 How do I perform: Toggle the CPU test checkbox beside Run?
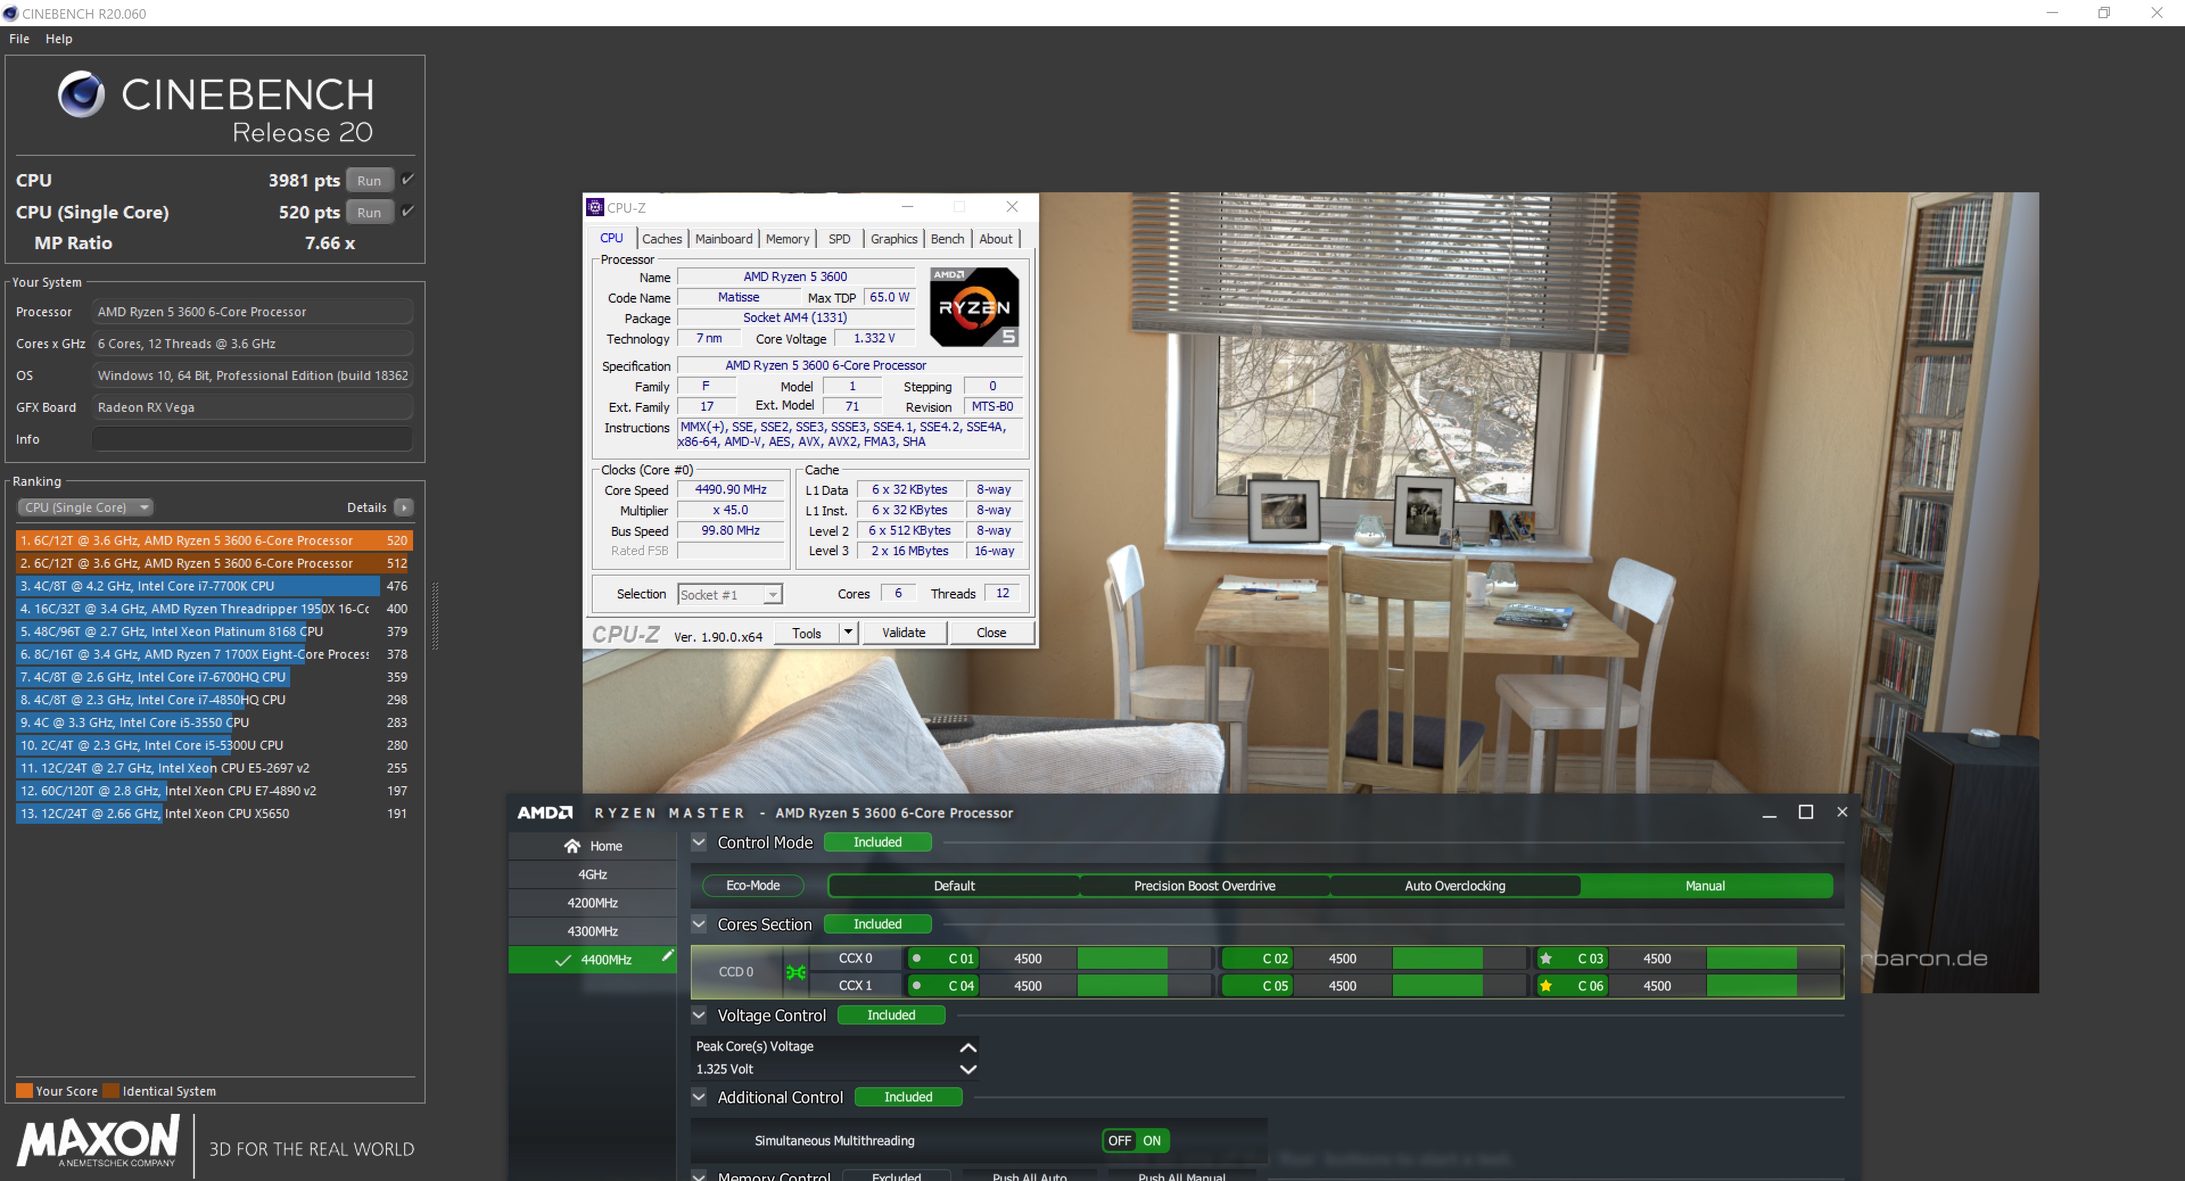click(x=408, y=180)
